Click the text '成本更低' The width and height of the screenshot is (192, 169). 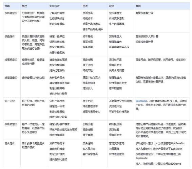click(88, 37)
